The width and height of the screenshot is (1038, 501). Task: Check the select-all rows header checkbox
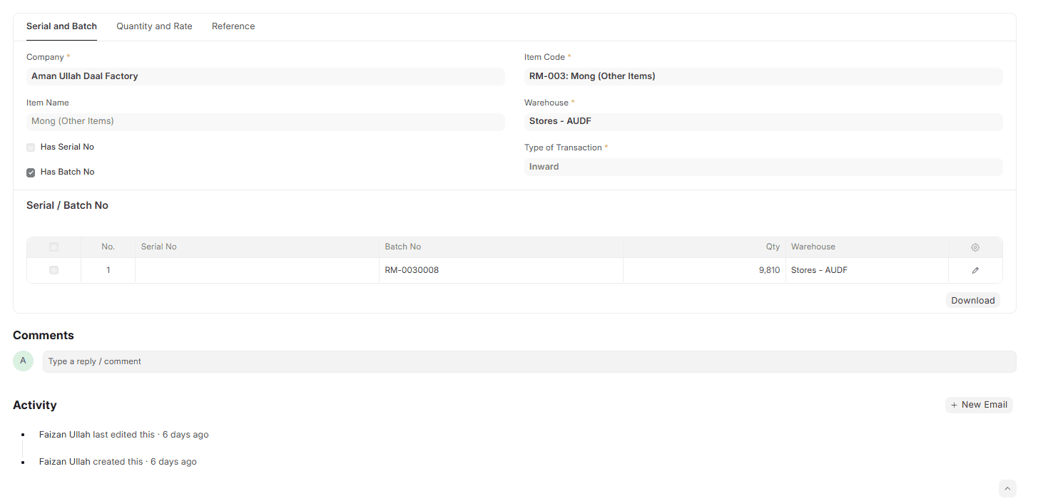(54, 247)
